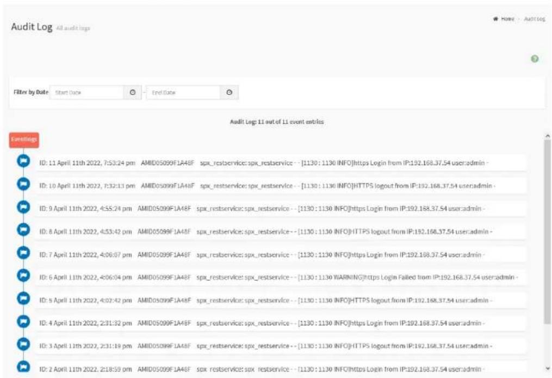Click the red Event Log button
Screen dimensions: 552x378
click(24, 140)
